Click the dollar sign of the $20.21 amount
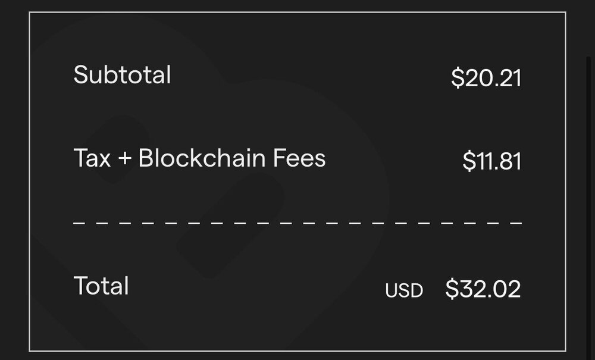 point(457,78)
